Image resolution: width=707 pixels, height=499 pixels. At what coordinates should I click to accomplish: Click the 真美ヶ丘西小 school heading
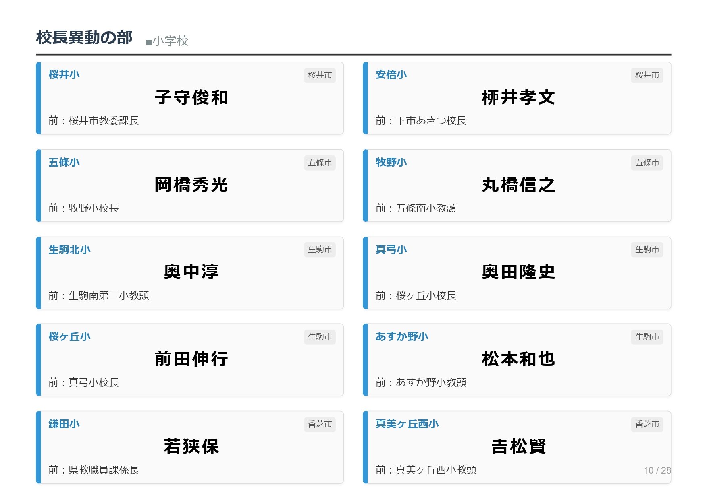tap(407, 424)
